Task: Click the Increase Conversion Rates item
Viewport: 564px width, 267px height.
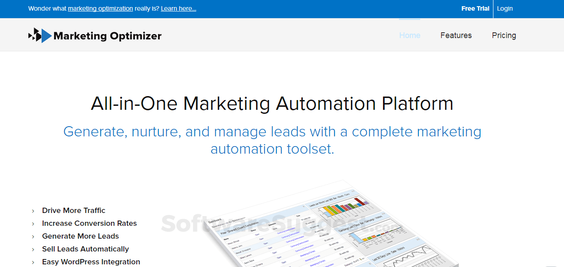Action: (89, 223)
